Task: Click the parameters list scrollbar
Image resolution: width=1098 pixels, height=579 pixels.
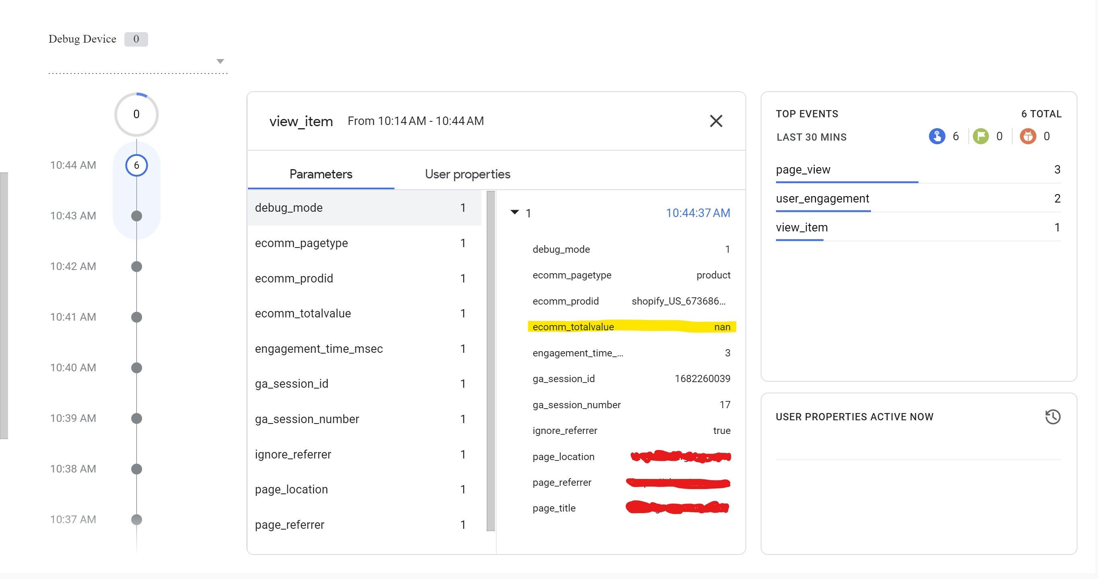Action: 491,361
